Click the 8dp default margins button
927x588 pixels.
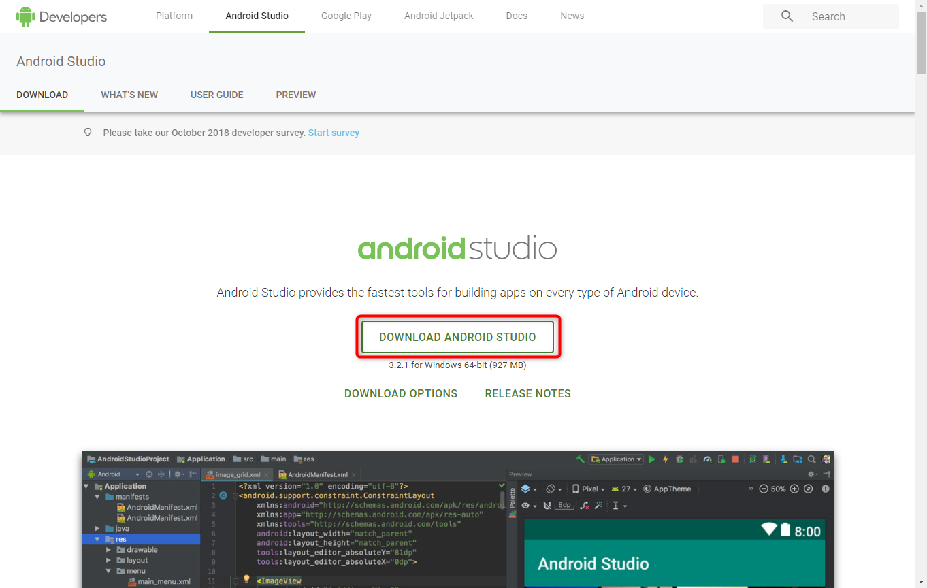[564, 506]
